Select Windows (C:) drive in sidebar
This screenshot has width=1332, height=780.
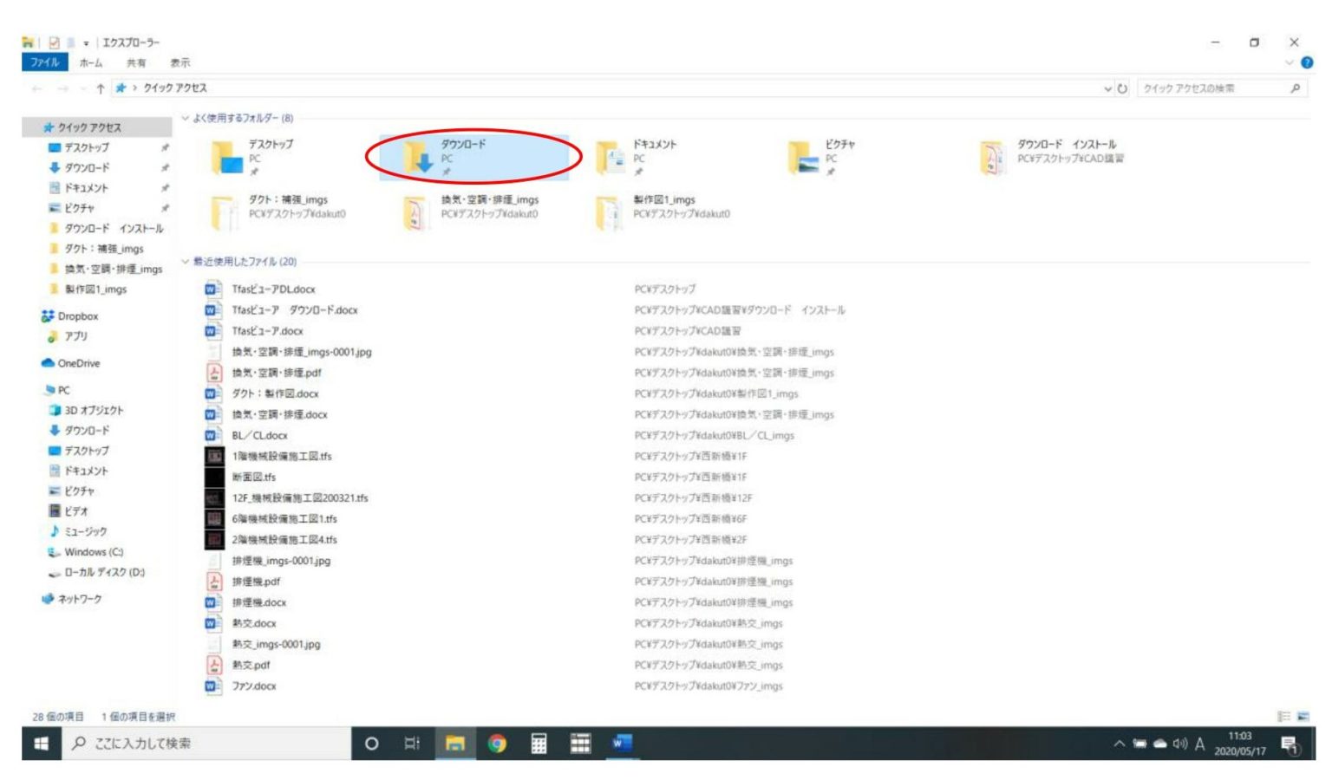[94, 552]
